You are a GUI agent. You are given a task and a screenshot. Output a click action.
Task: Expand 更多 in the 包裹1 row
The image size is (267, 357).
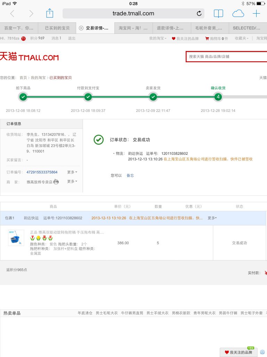click(212, 218)
